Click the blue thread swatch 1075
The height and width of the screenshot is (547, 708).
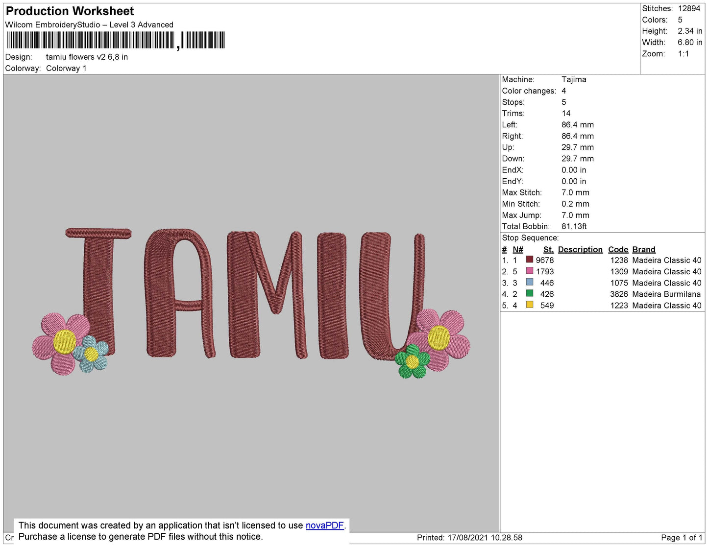click(x=530, y=282)
